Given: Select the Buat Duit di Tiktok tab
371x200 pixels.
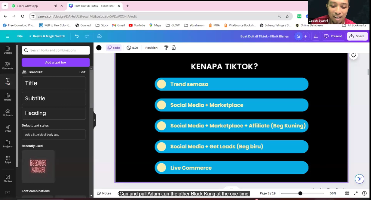Looking at the screenshot, I should pyautogui.click(x=94, y=6).
